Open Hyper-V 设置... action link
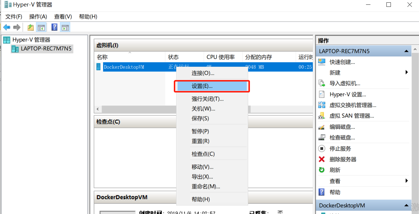 (x=348, y=95)
